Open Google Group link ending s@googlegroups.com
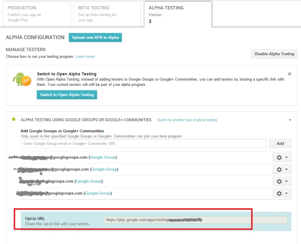Screen dimensions: 301x244 pyautogui.click(x=103, y=157)
